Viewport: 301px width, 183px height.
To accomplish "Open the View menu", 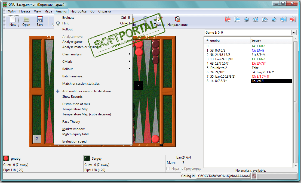I will tap(37, 11).
